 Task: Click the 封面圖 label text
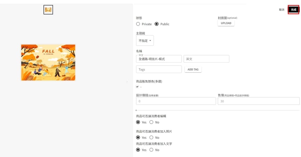[x=222, y=18]
